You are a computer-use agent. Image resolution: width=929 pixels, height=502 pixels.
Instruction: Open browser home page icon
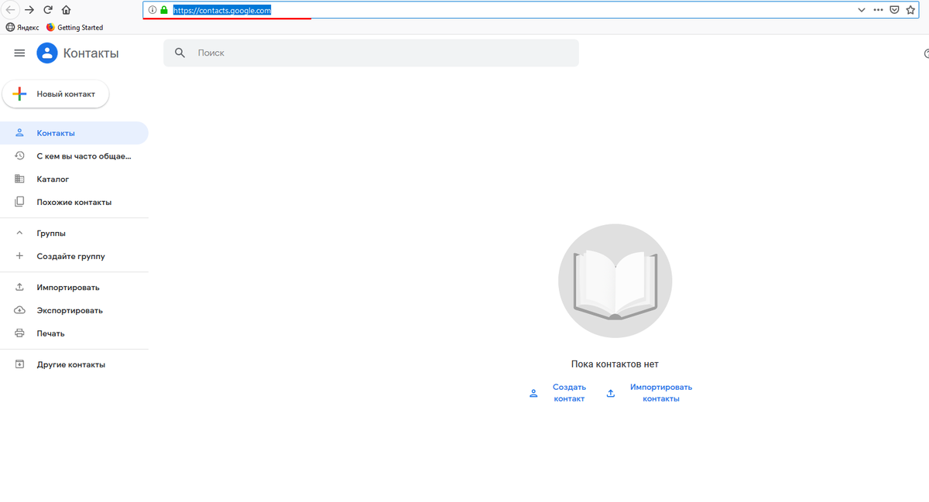67,10
